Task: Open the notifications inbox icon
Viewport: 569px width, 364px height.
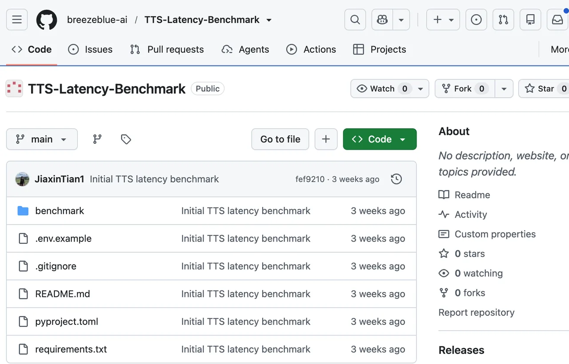Action: [x=557, y=20]
